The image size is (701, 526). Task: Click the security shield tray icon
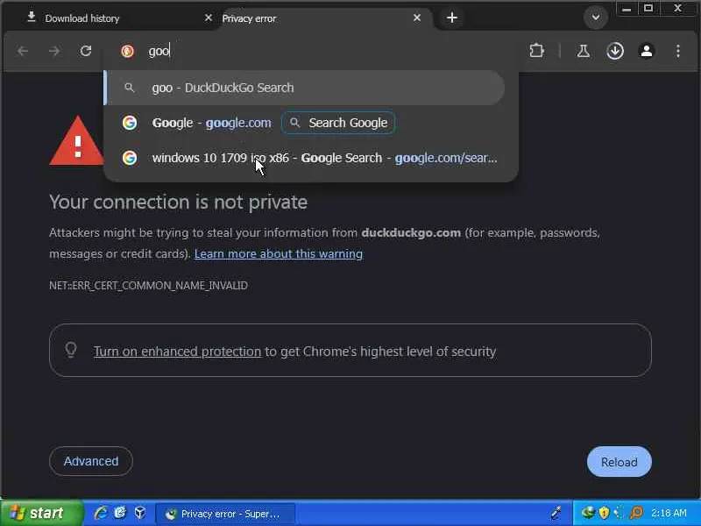604,513
